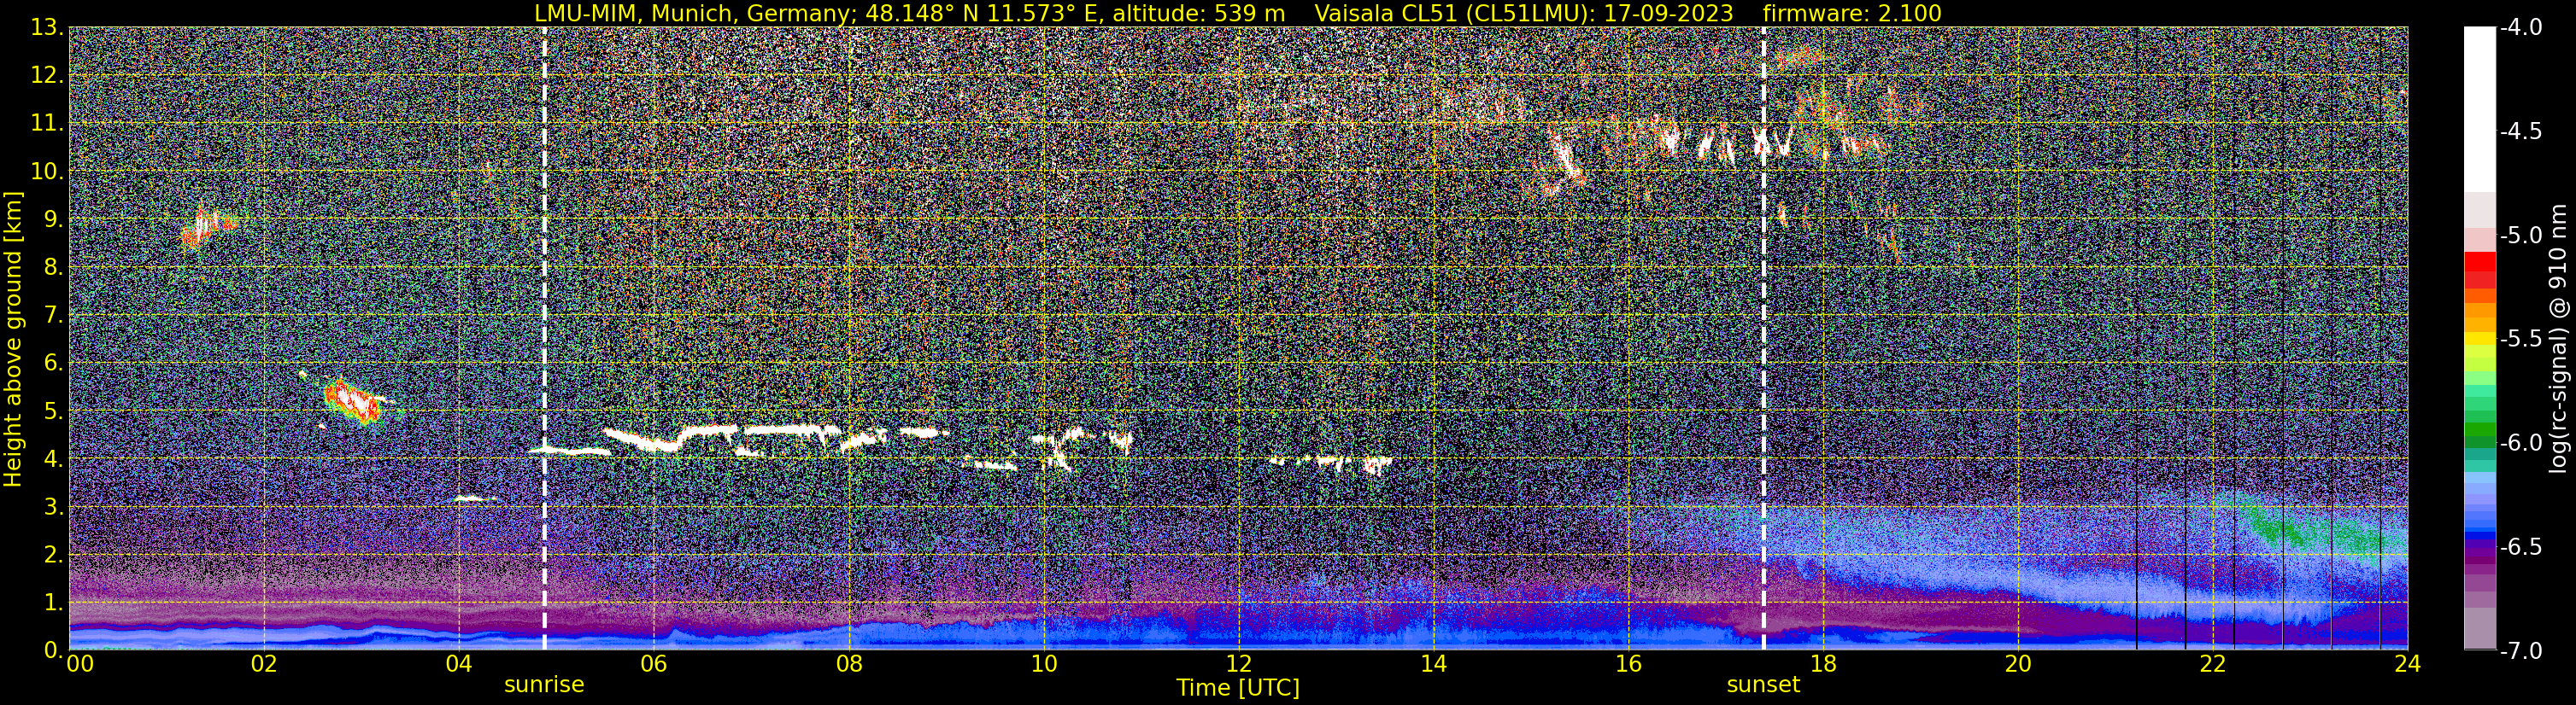Click the white dashed sunset line

tap(1763, 339)
